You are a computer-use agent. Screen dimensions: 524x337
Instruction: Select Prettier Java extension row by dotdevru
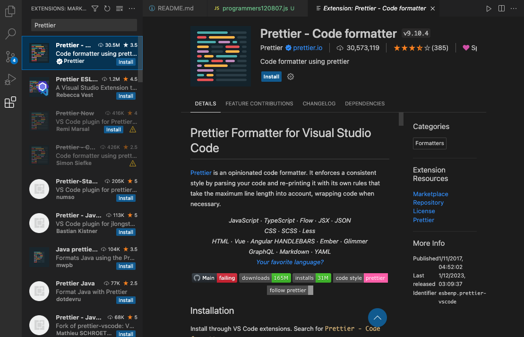point(82,291)
